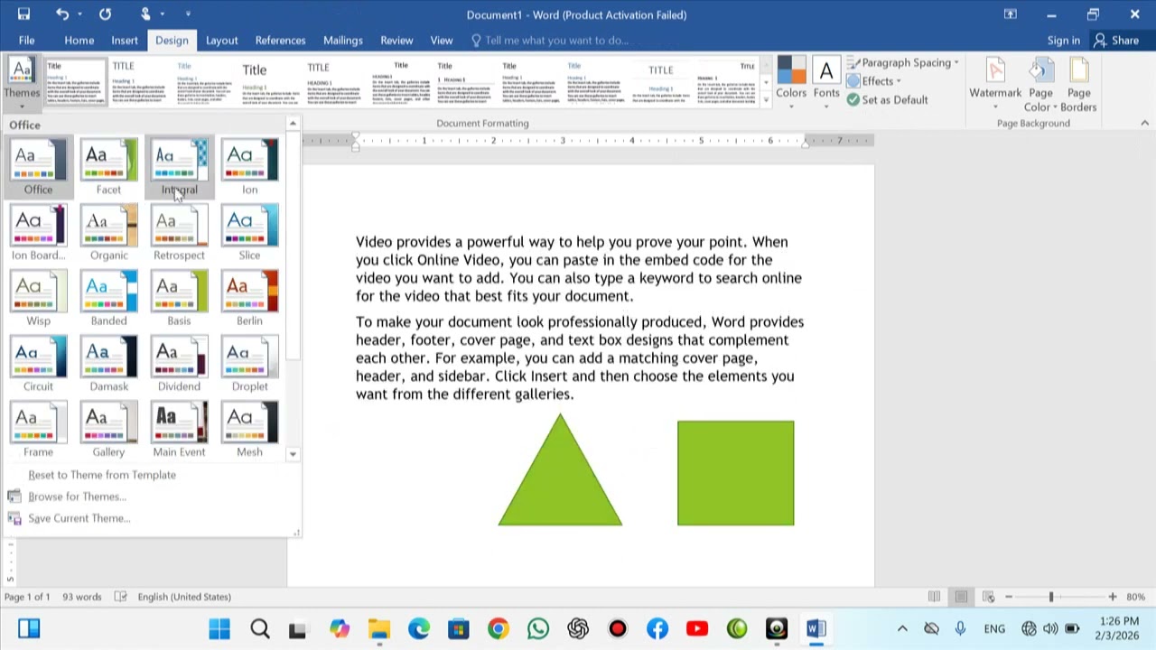The height and width of the screenshot is (650, 1156).
Task: Open the Watermark menu
Action: click(x=995, y=83)
